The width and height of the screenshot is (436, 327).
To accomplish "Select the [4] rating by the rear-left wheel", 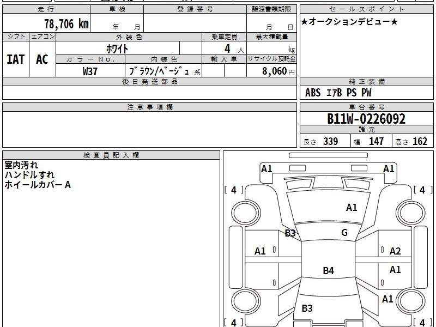I will pyautogui.click(x=234, y=323).
